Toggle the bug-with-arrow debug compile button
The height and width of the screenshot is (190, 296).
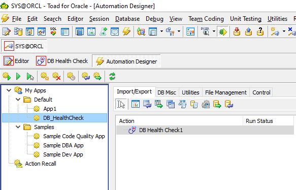click(x=223, y=31)
